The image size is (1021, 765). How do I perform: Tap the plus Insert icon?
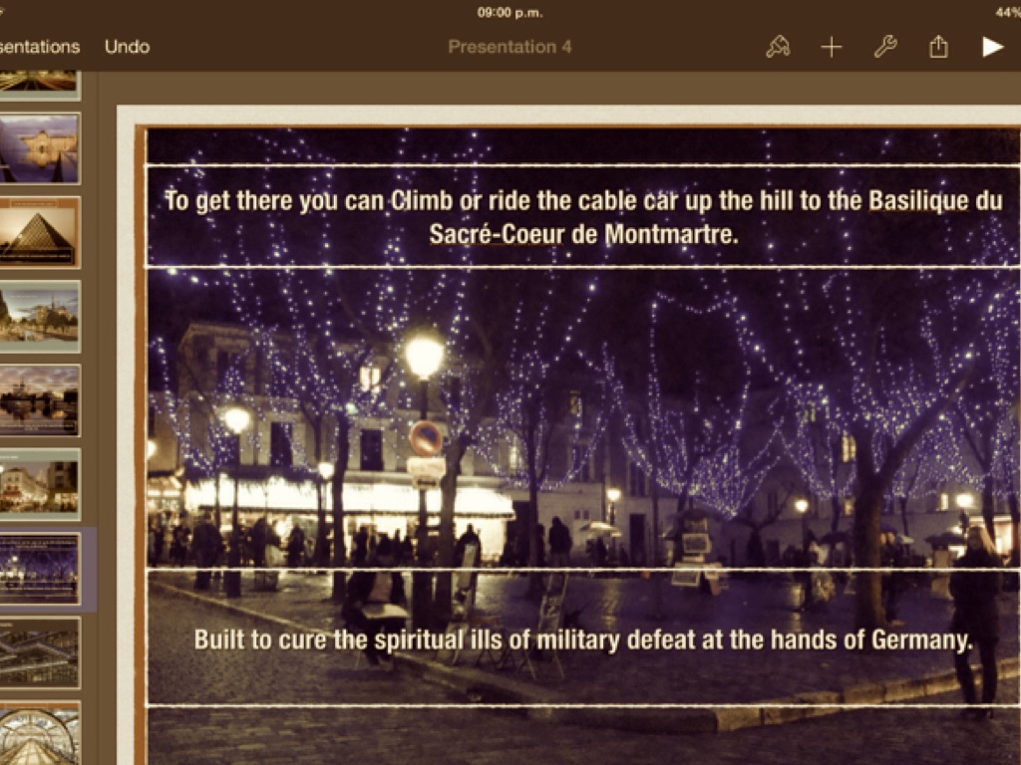(832, 47)
